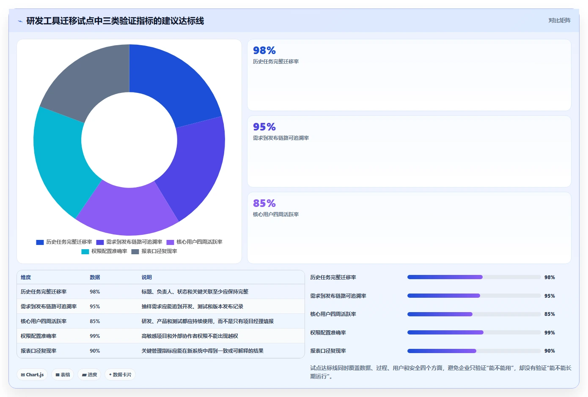Screen dimensions: 588x397
Task: Toggle 权限配置准确率 legend swatch
Action: 85,252
